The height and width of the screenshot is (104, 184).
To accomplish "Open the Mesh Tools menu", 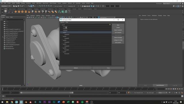I will tap(45, 3).
